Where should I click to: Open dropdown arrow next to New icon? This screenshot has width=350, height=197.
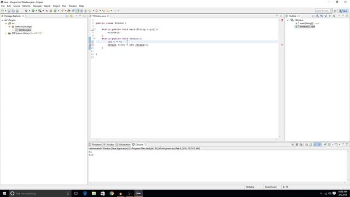click(x=5, y=11)
